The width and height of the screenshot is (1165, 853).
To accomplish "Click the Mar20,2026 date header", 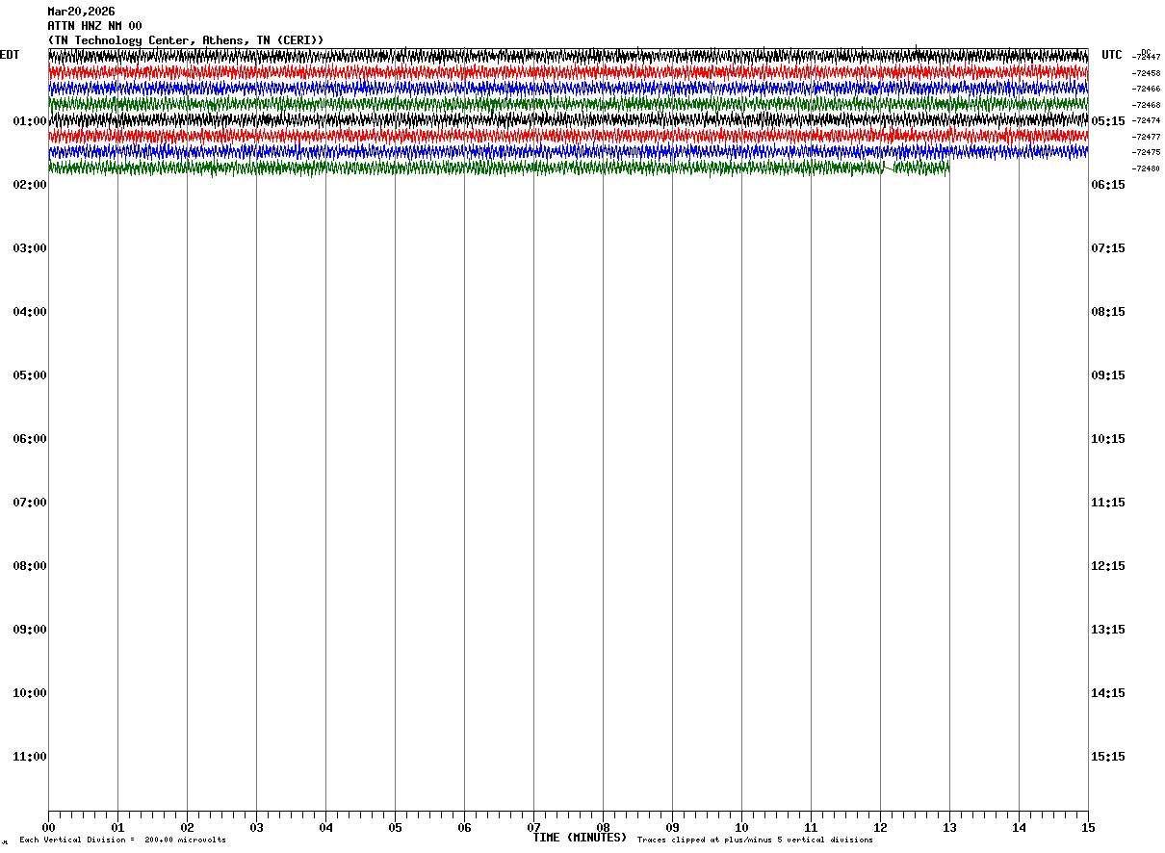I will coord(81,12).
